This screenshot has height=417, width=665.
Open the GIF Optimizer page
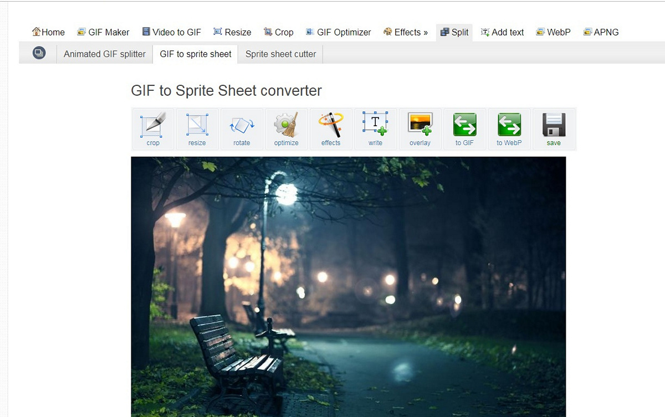[338, 32]
